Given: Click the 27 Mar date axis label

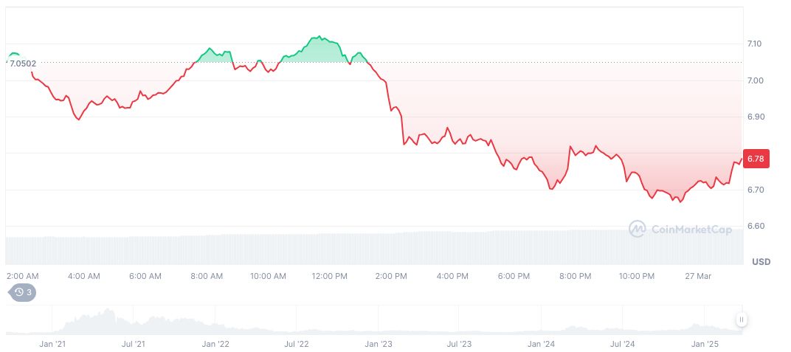Looking at the screenshot, I should click(x=696, y=276).
